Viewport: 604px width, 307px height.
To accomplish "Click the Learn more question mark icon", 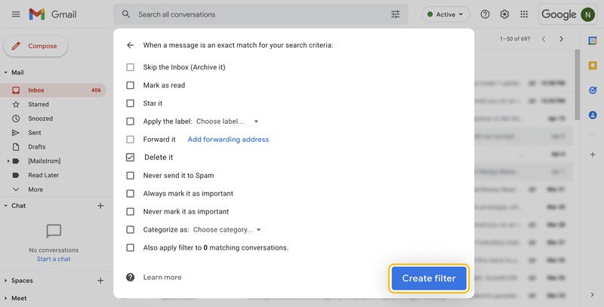I will (x=130, y=277).
